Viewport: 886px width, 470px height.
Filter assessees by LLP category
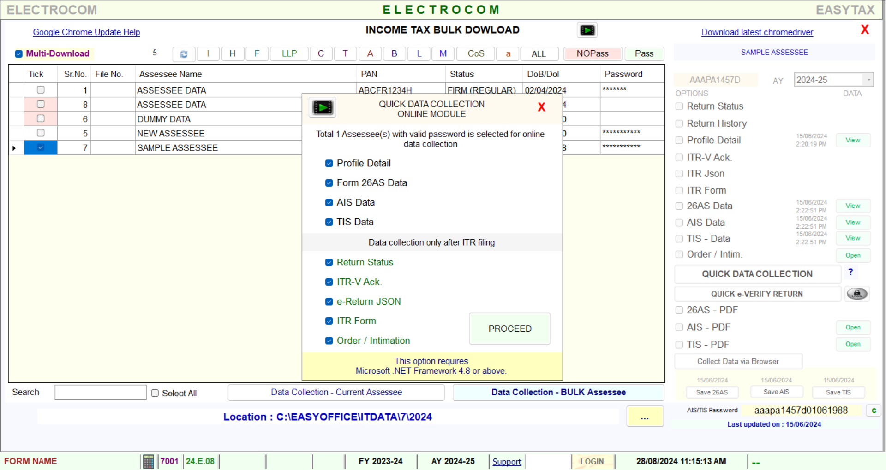[289, 54]
